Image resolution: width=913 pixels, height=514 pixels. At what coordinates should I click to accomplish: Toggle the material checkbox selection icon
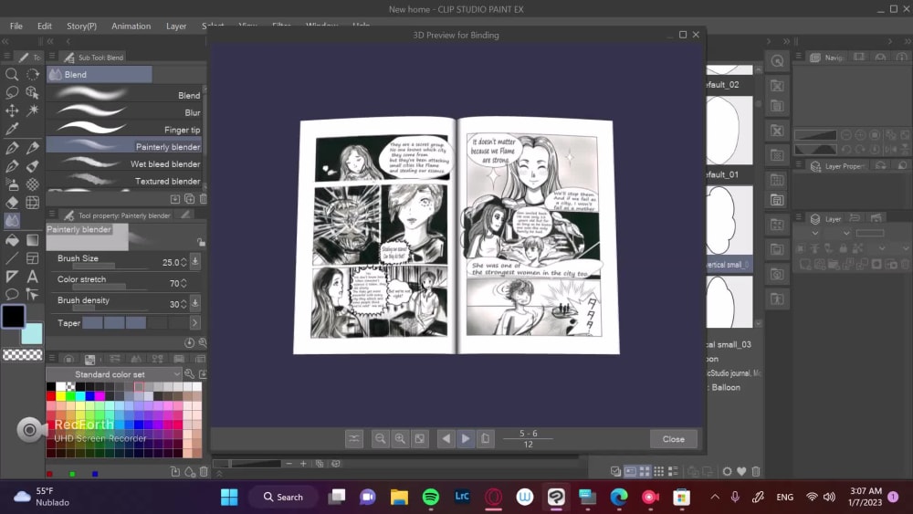[x=615, y=471]
